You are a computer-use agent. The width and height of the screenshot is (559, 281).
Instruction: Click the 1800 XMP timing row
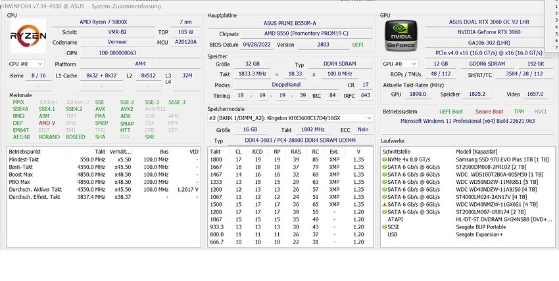click(x=290, y=160)
